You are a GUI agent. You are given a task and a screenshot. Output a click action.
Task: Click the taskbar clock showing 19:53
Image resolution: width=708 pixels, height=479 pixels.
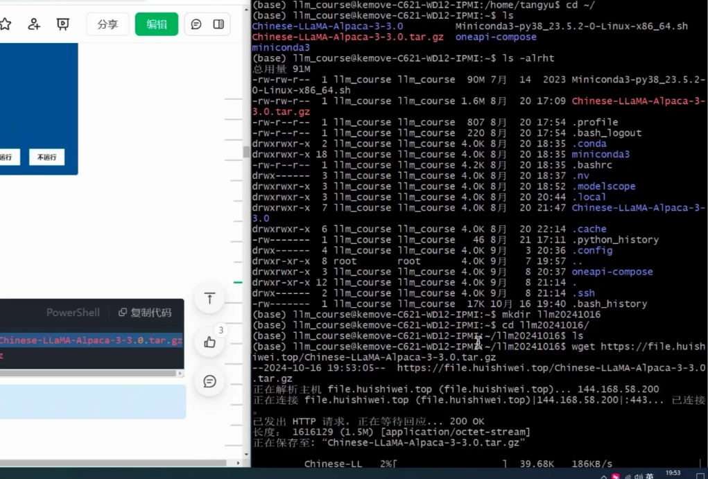click(x=673, y=473)
